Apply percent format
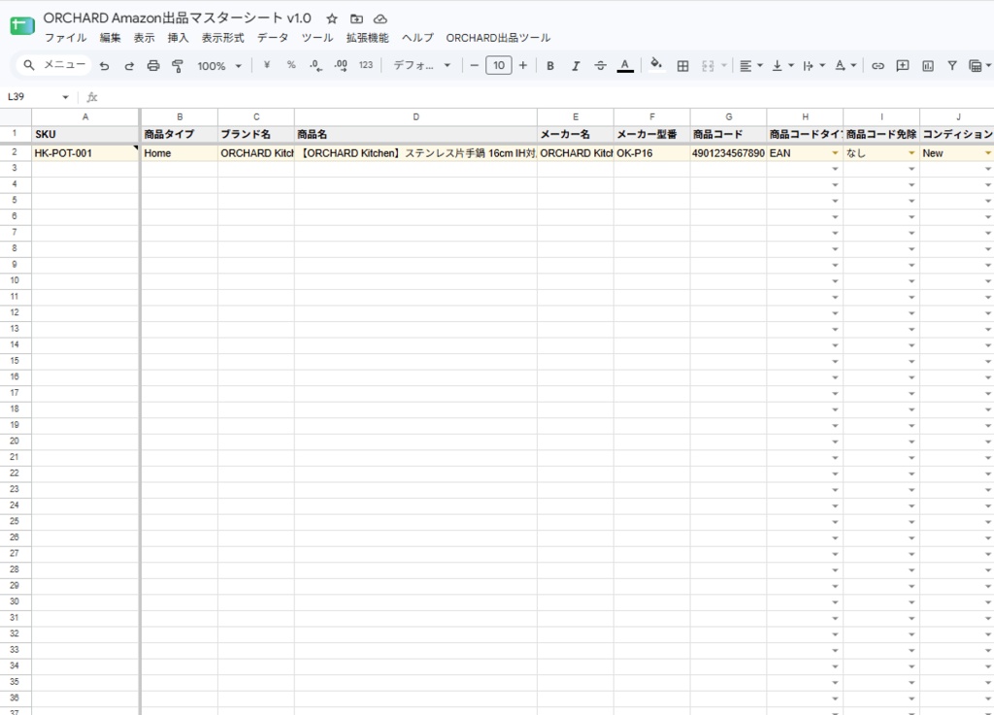994x715 pixels. [291, 65]
